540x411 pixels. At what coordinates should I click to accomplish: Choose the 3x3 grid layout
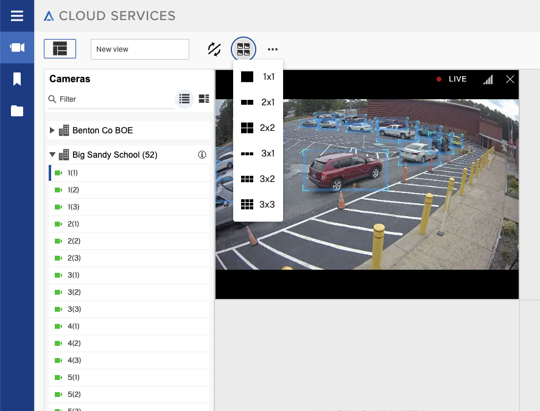tap(258, 205)
